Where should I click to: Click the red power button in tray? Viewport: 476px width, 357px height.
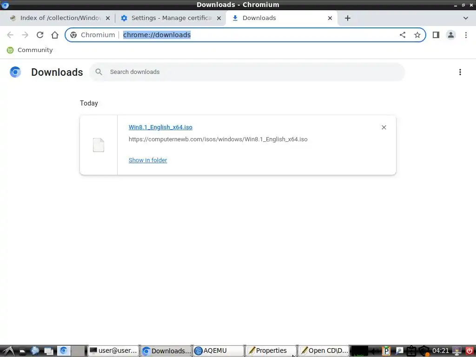pyautogui.click(x=469, y=351)
